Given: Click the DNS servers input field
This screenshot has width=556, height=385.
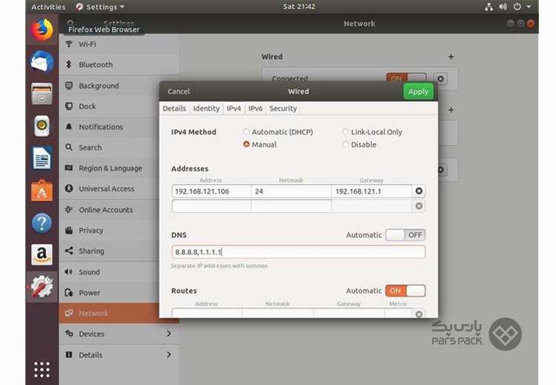Looking at the screenshot, I should [298, 252].
